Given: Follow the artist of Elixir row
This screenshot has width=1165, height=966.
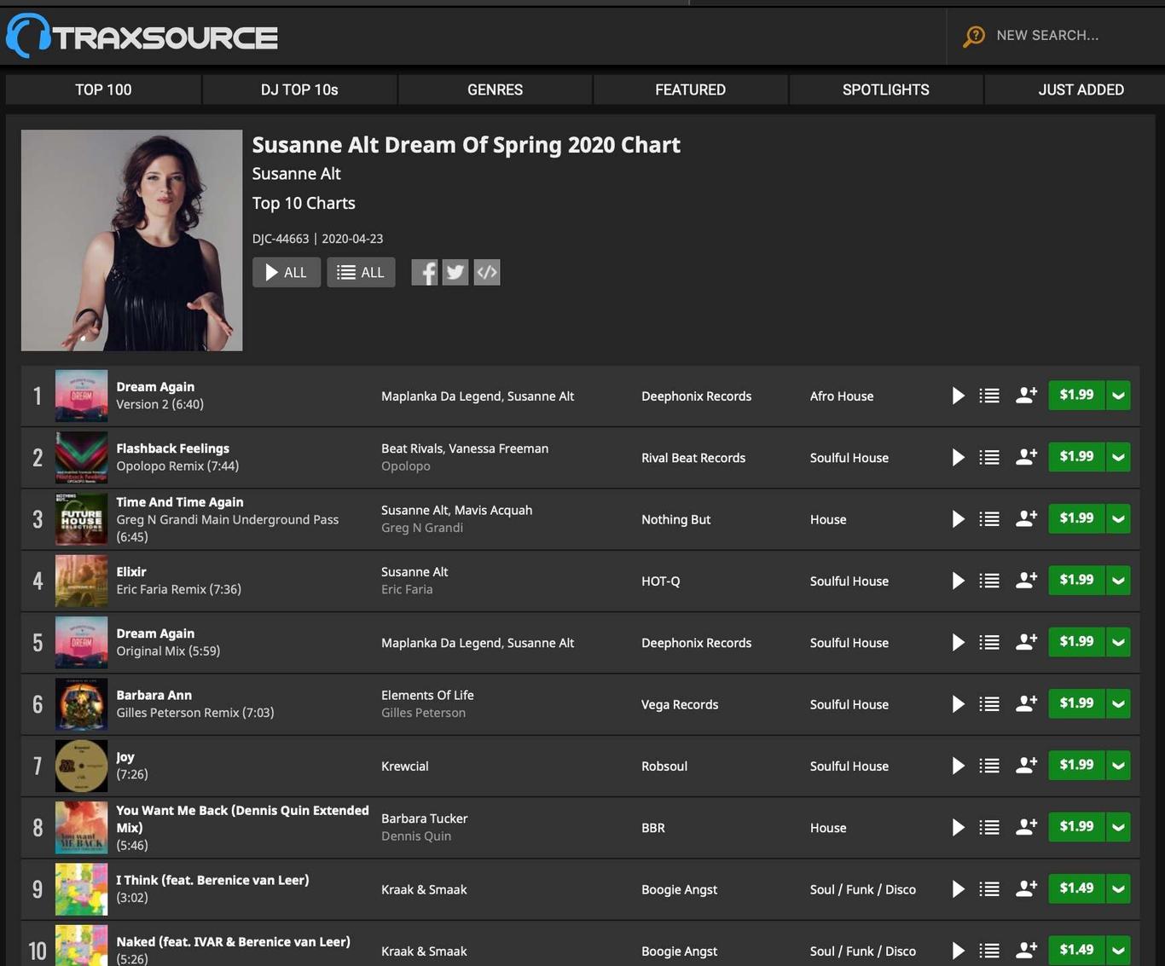Looking at the screenshot, I should pyautogui.click(x=1026, y=581).
